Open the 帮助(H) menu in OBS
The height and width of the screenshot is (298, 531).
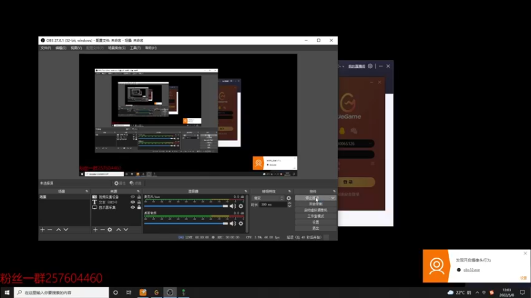151,48
